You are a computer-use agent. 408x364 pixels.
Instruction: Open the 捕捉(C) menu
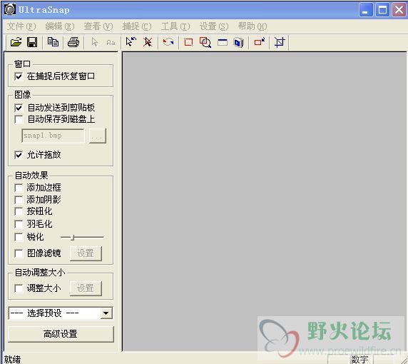pyautogui.click(x=137, y=26)
